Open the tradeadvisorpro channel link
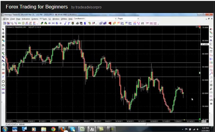This screenshot has height=132, width=215. 88,7
